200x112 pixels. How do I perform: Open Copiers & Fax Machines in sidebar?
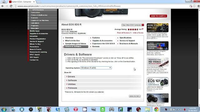[x=40, y=21]
